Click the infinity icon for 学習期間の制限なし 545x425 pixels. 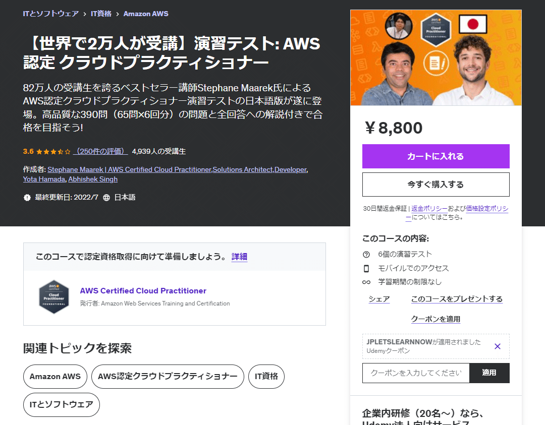click(x=366, y=282)
